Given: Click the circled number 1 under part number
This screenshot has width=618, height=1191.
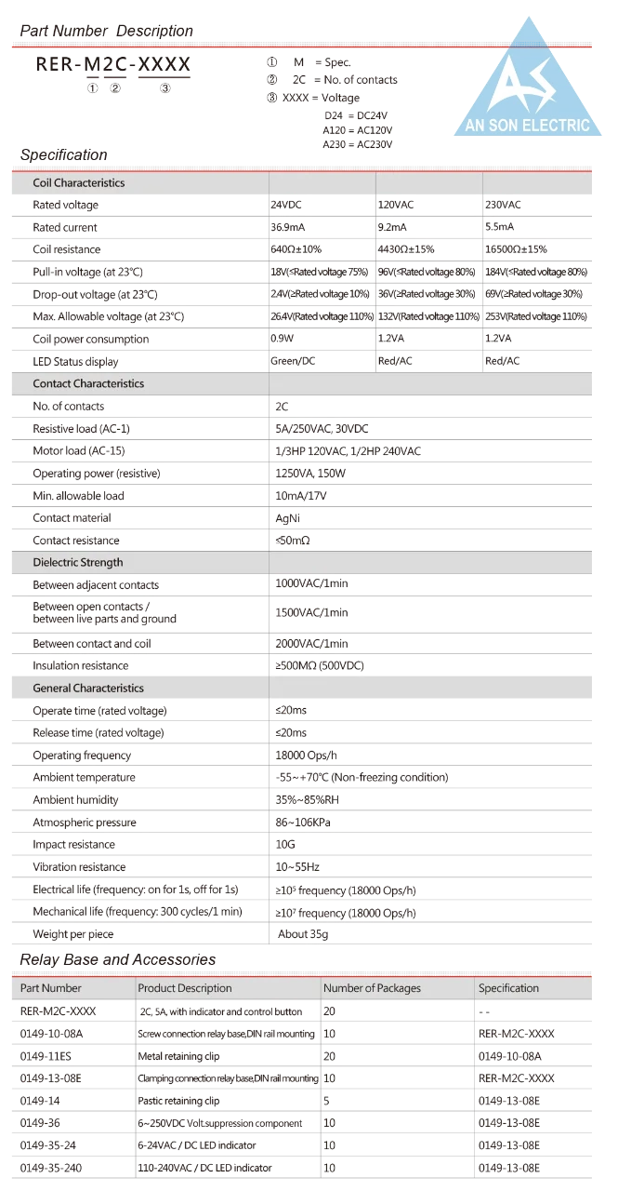Looking at the screenshot, I should click(x=93, y=89).
